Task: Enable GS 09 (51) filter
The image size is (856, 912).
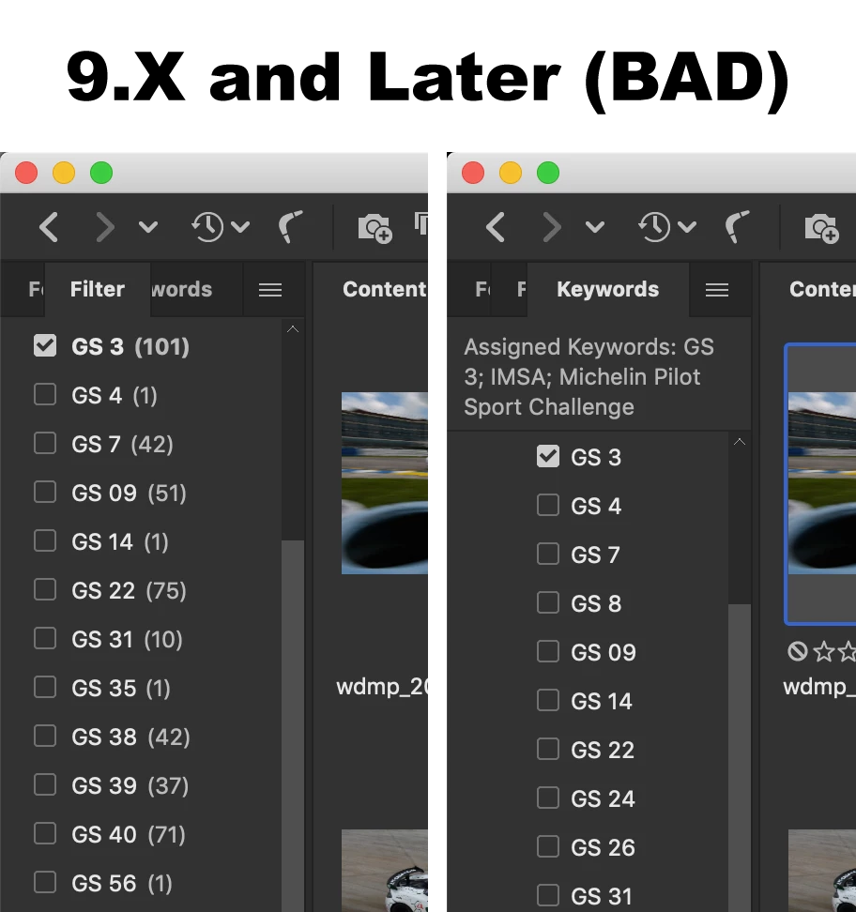Action: pyautogui.click(x=45, y=492)
